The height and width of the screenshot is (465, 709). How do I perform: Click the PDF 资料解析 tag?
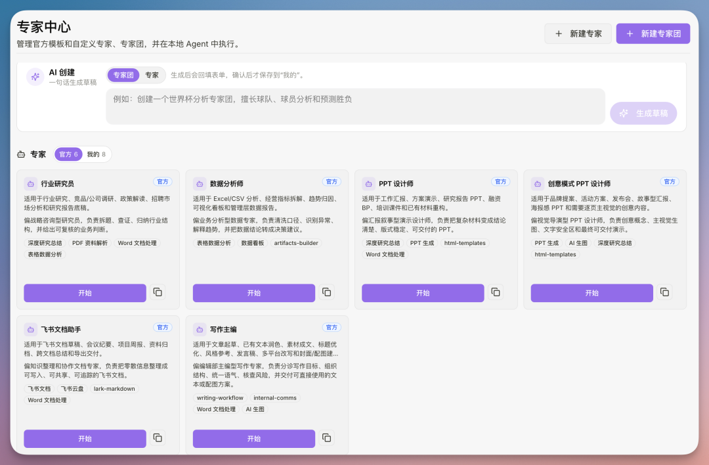point(90,243)
